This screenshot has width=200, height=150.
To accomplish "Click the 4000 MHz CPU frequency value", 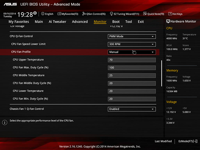I will (x=172, y=38).
